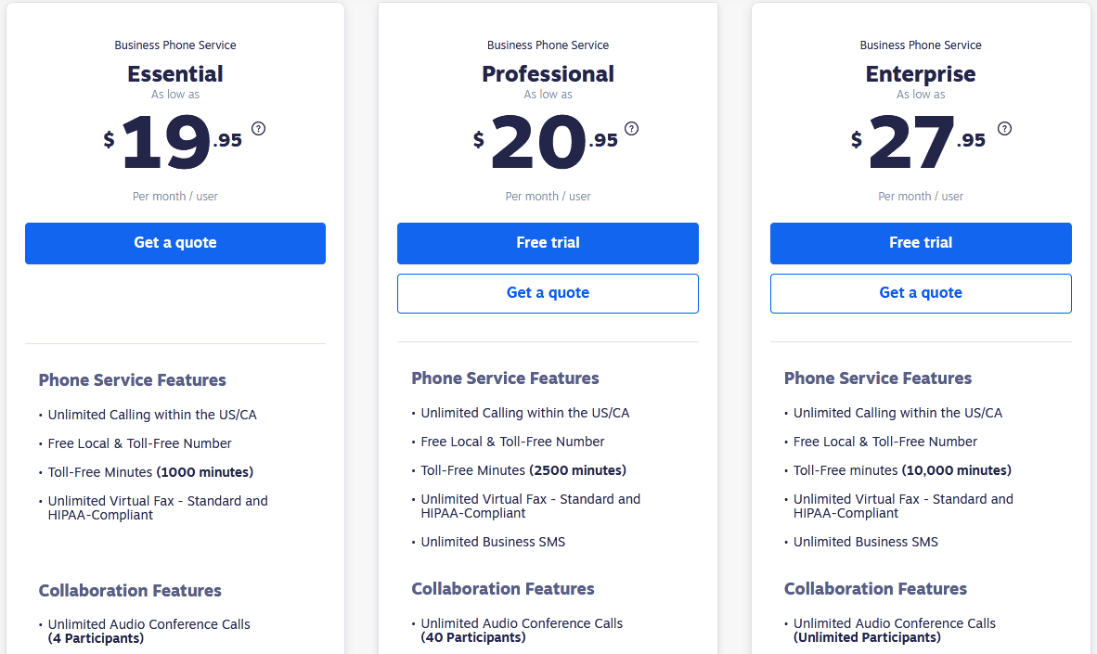The width and height of the screenshot is (1097, 654).
Task: Click the help icon beside the $20.95 price
Action: click(631, 129)
